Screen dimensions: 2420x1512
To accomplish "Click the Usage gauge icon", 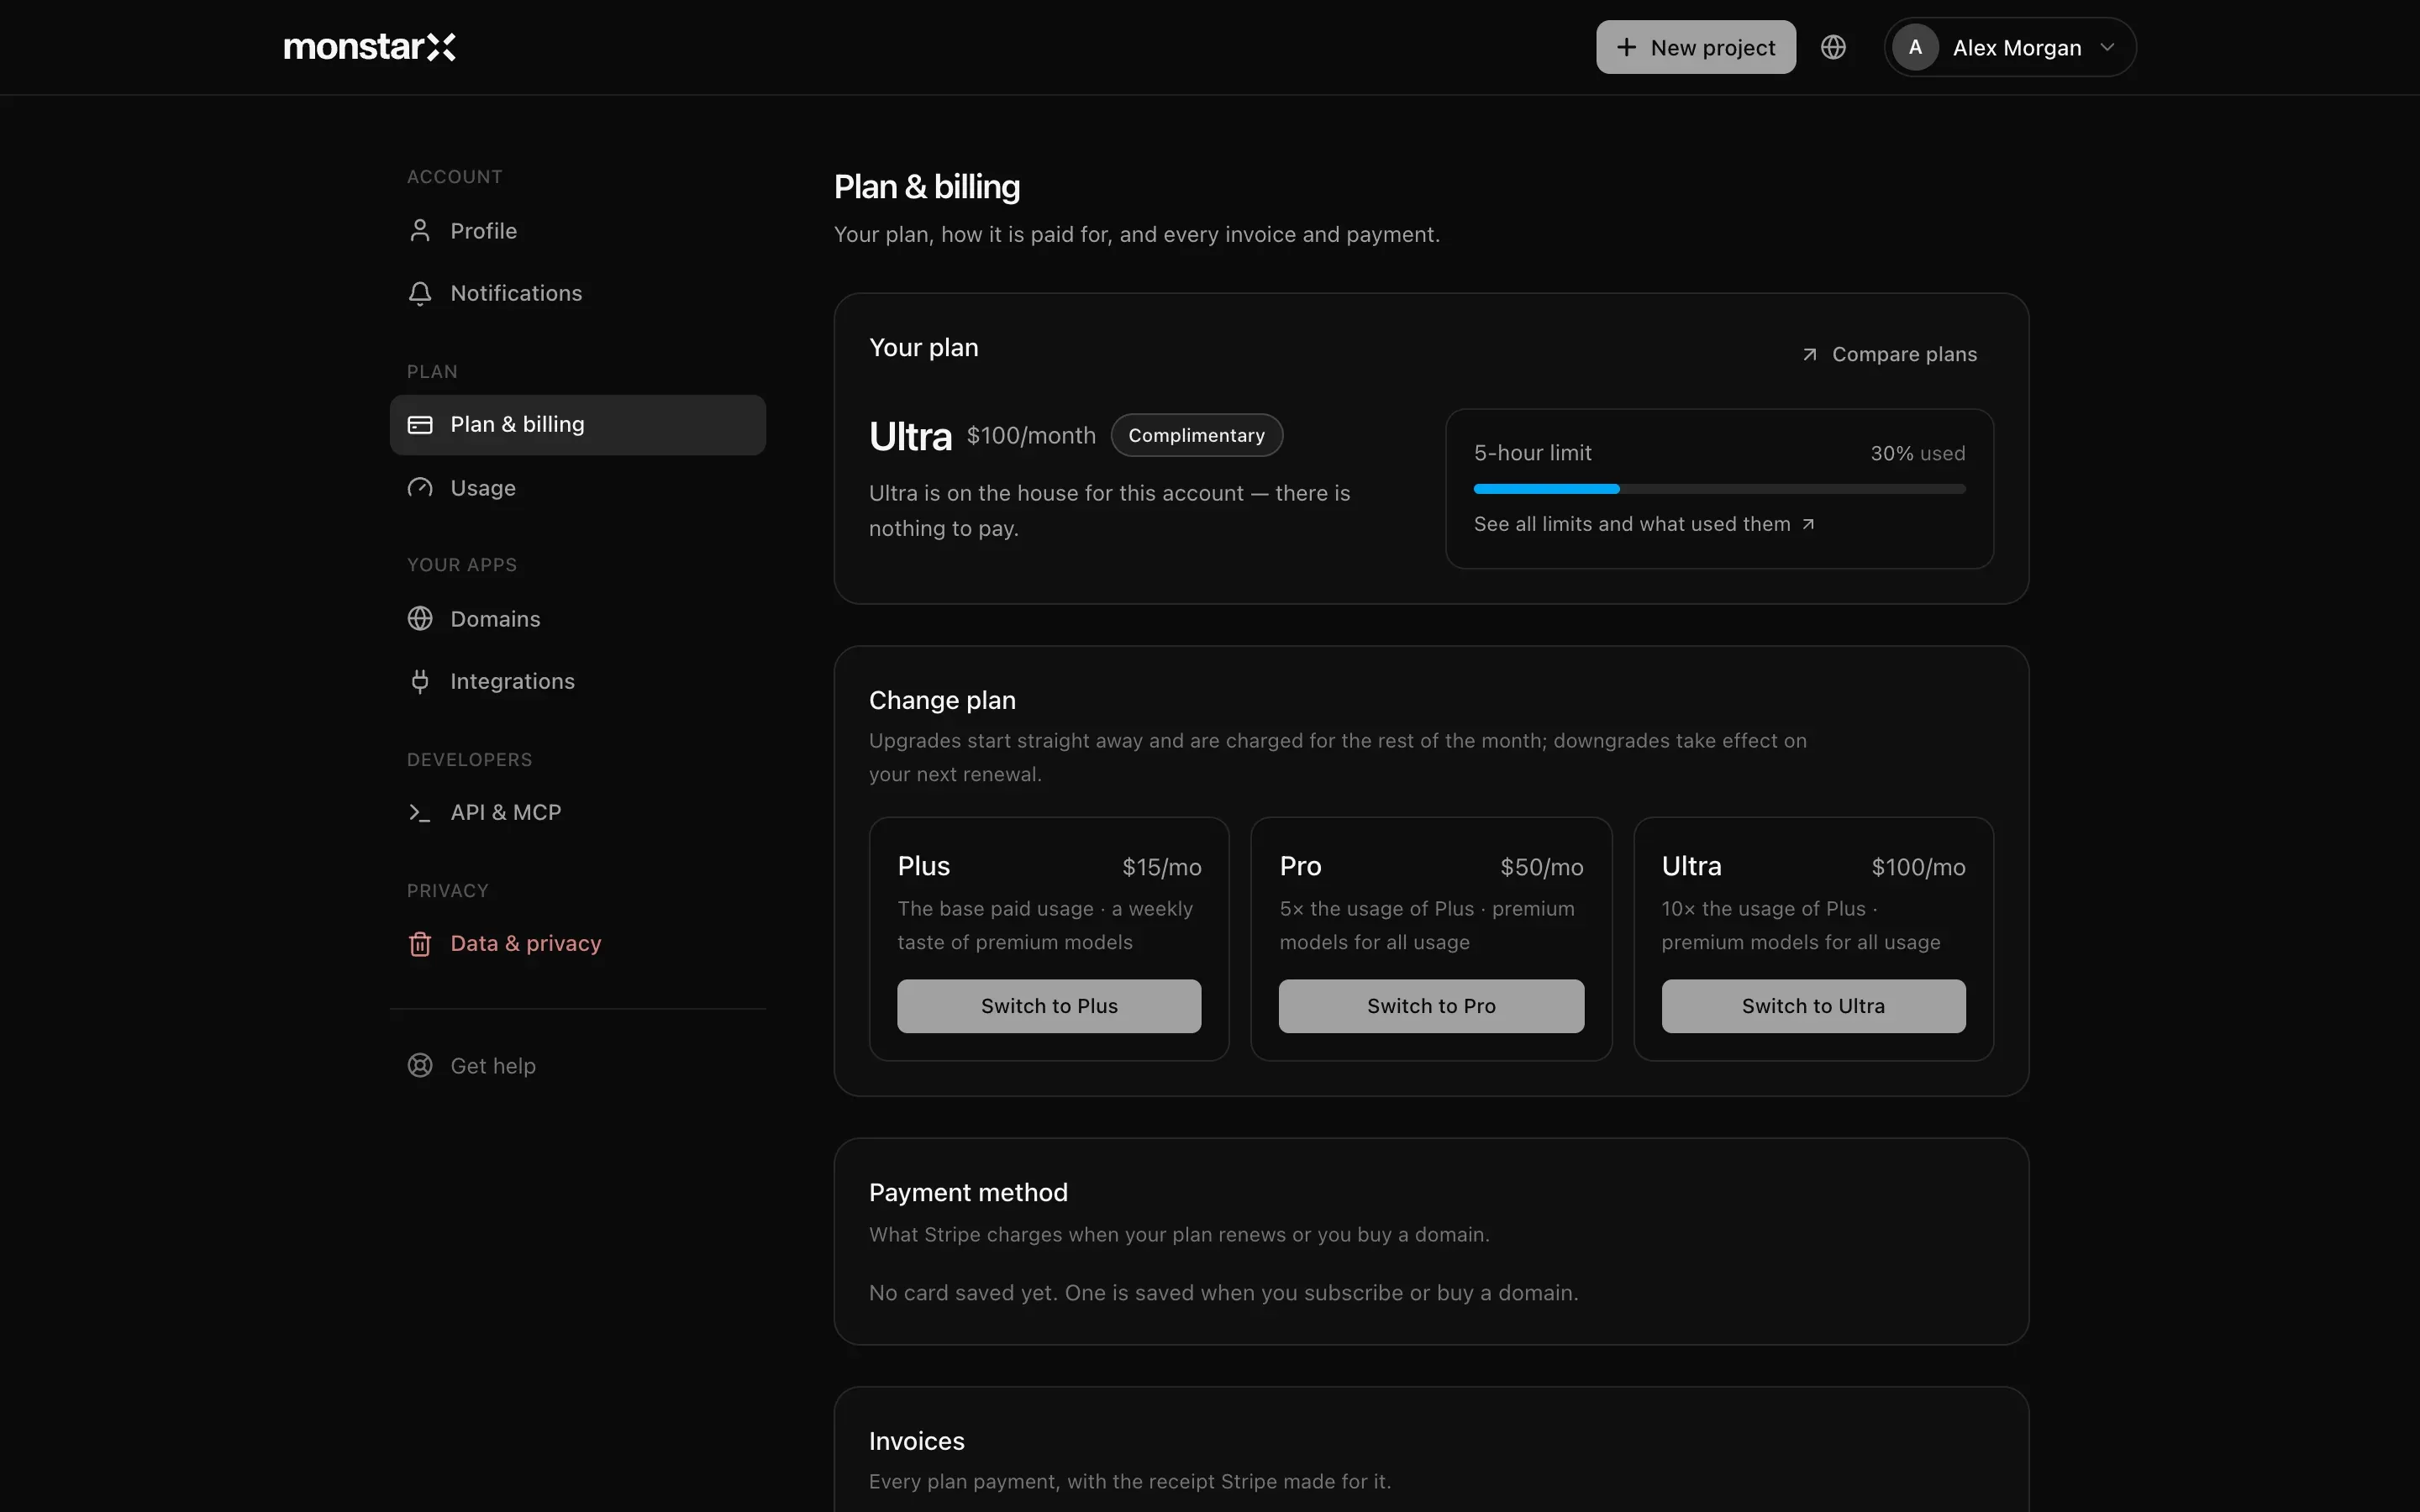I will pyautogui.click(x=420, y=488).
